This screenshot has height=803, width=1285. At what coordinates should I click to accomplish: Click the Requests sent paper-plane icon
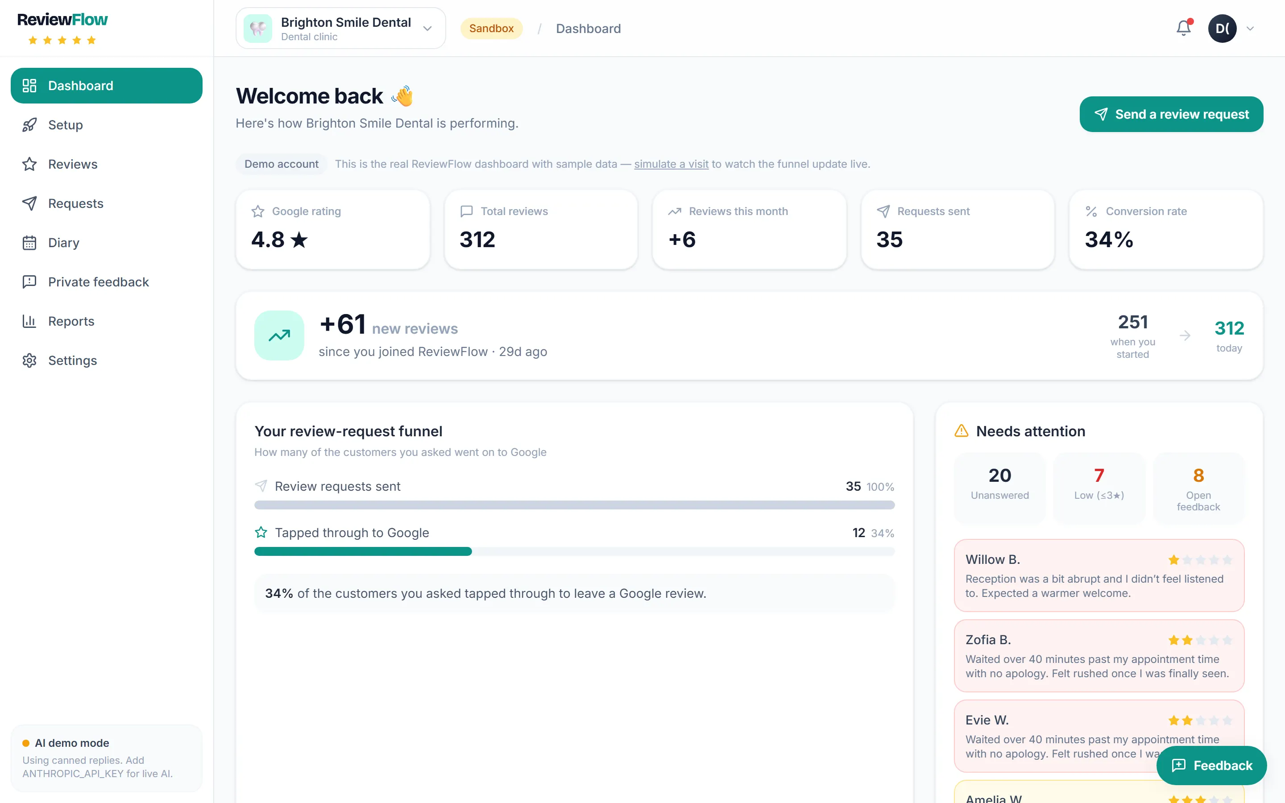tap(883, 211)
